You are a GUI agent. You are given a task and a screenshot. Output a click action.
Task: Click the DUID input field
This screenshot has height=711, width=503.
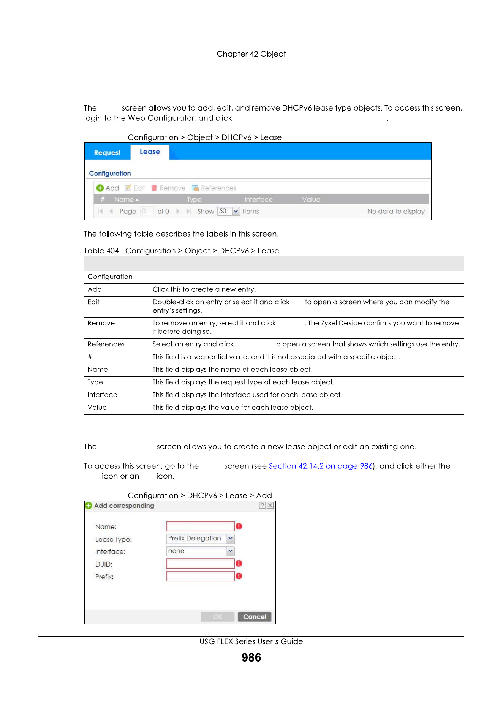click(200, 564)
